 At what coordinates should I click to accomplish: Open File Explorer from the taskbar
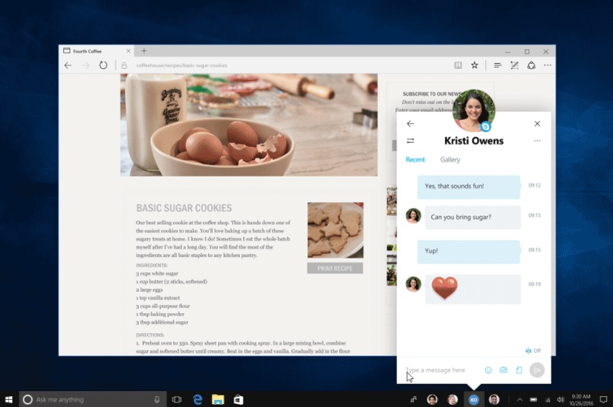pyautogui.click(x=218, y=400)
